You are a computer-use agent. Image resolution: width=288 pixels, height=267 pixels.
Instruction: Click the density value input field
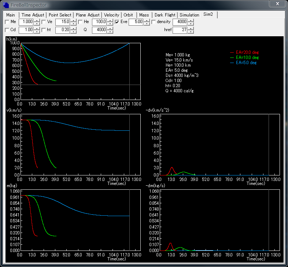pos(180,22)
